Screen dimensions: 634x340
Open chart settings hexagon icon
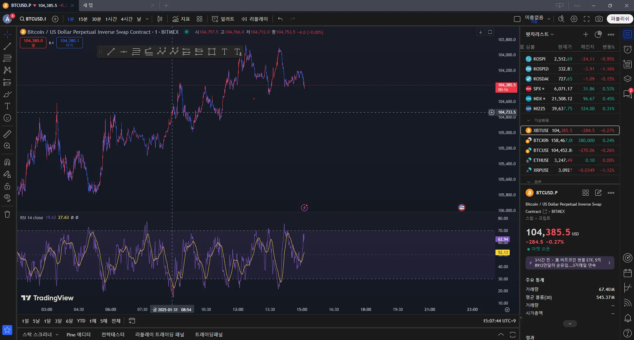coord(574,19)
